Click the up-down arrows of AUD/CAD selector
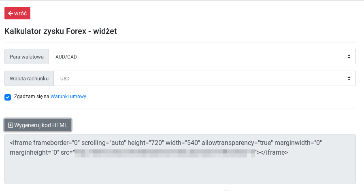This screenshot has width=364, height=191. 349,57
